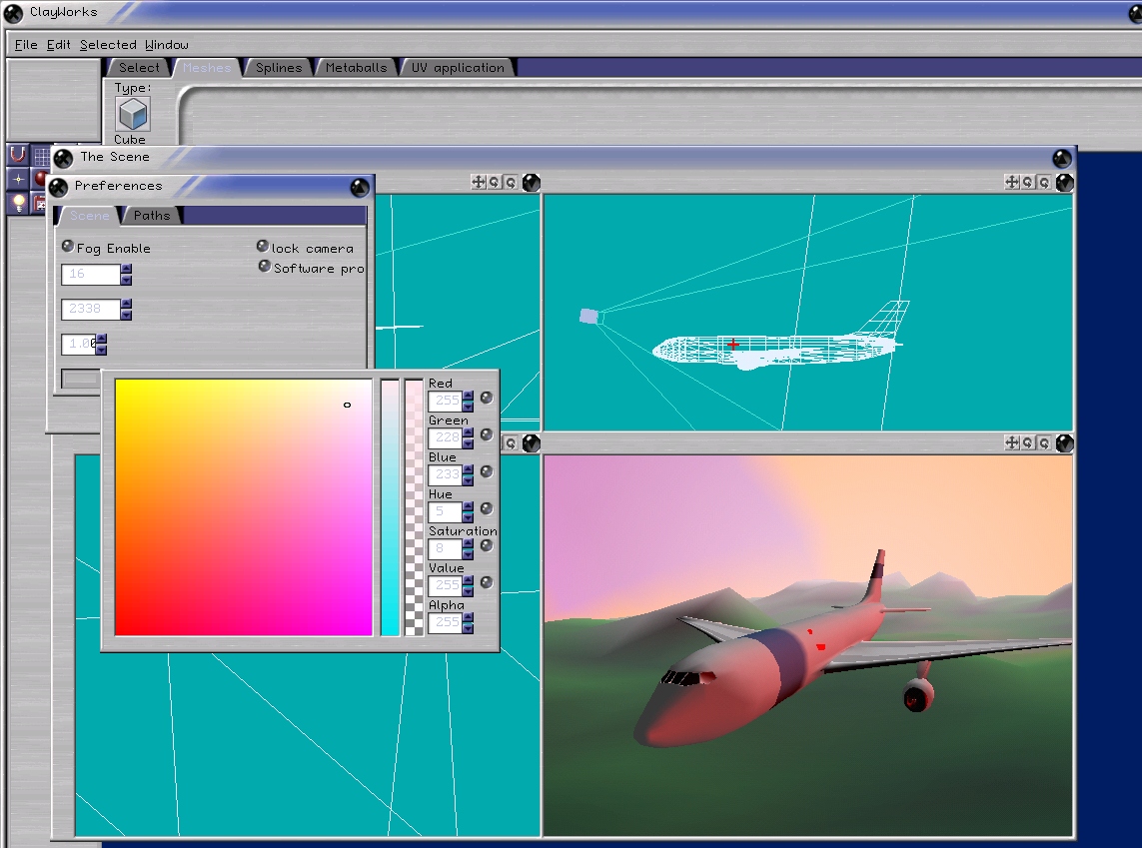Select the Cube mesh type icon
This screenshot has width=1142, height=848.
132,115
